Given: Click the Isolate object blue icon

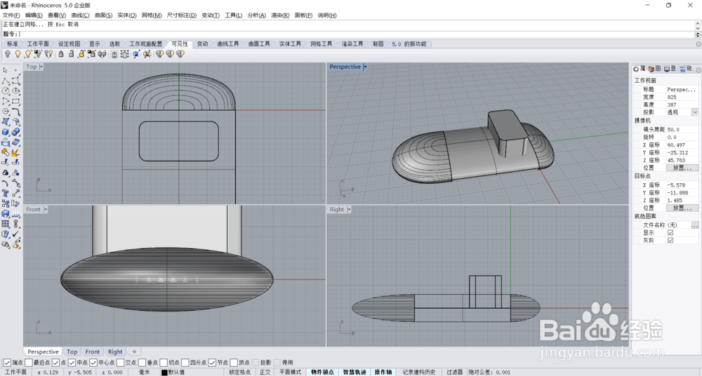Looking at the screenshot, I should tap(136, 54).
